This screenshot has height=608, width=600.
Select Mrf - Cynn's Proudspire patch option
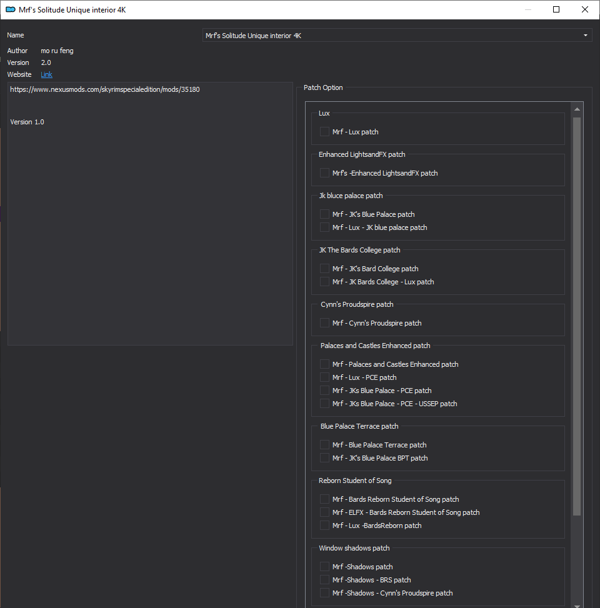coord(324,322)
